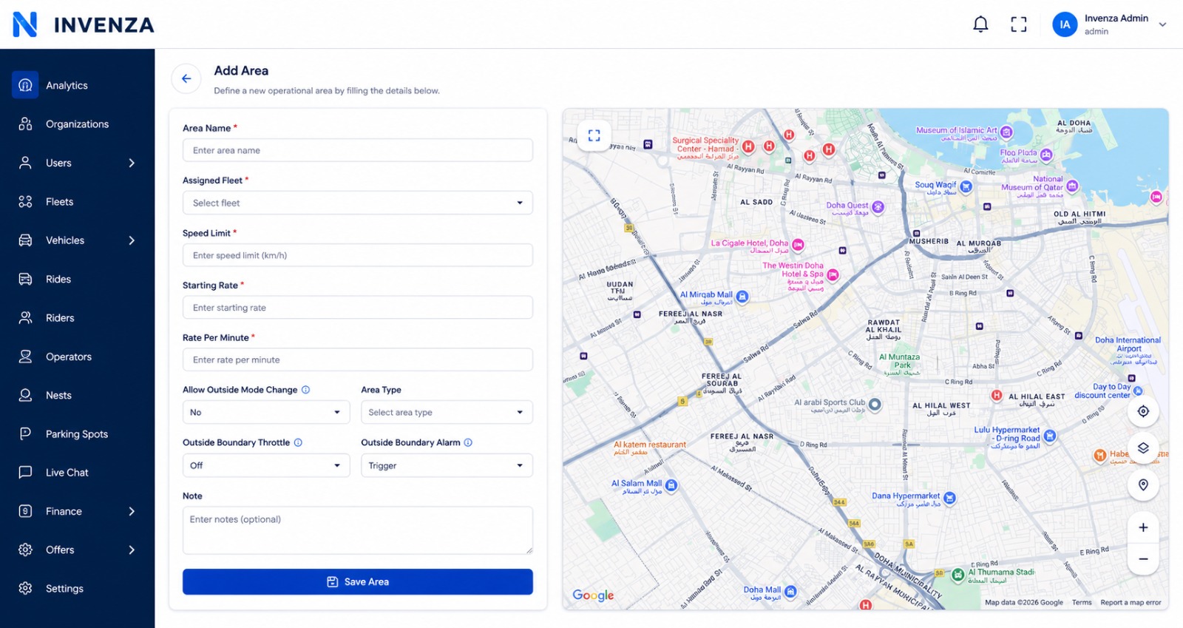
Task: Toggle fullscreen mode in header
Action: point(1019,24)
